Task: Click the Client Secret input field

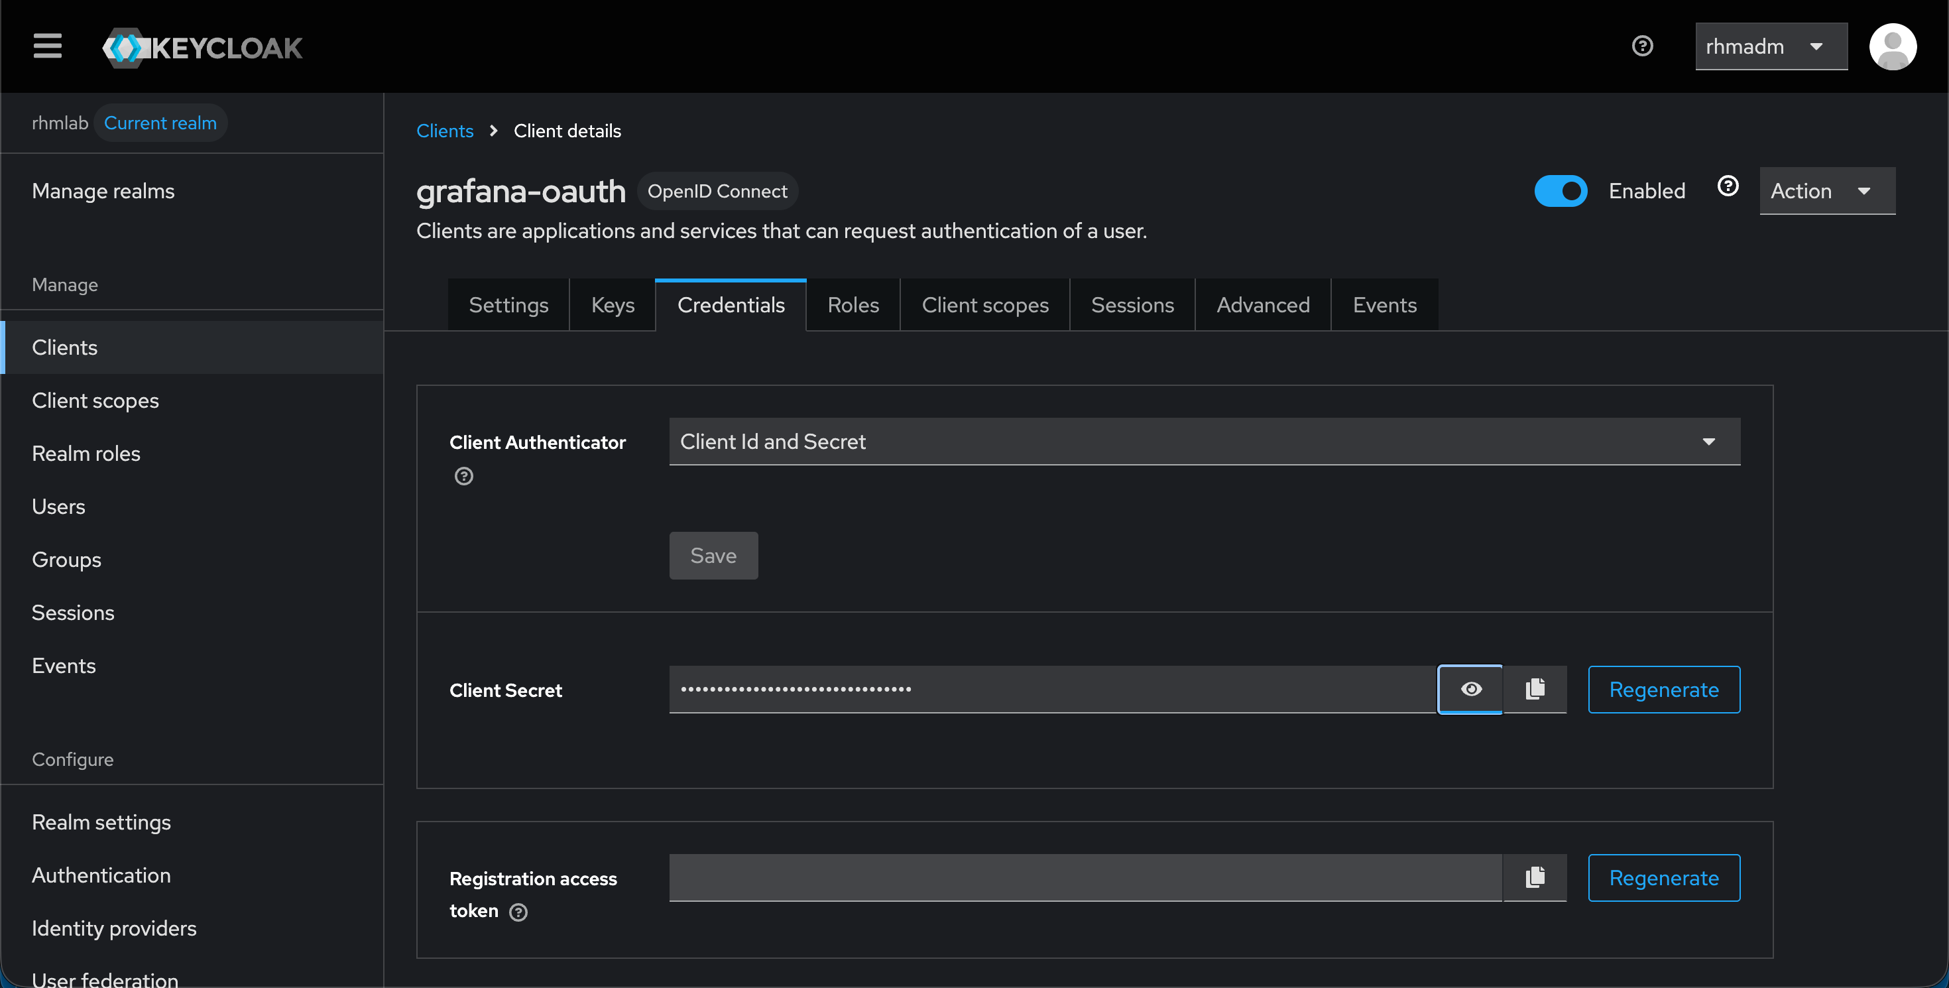Action: (x=1051, y=688)
